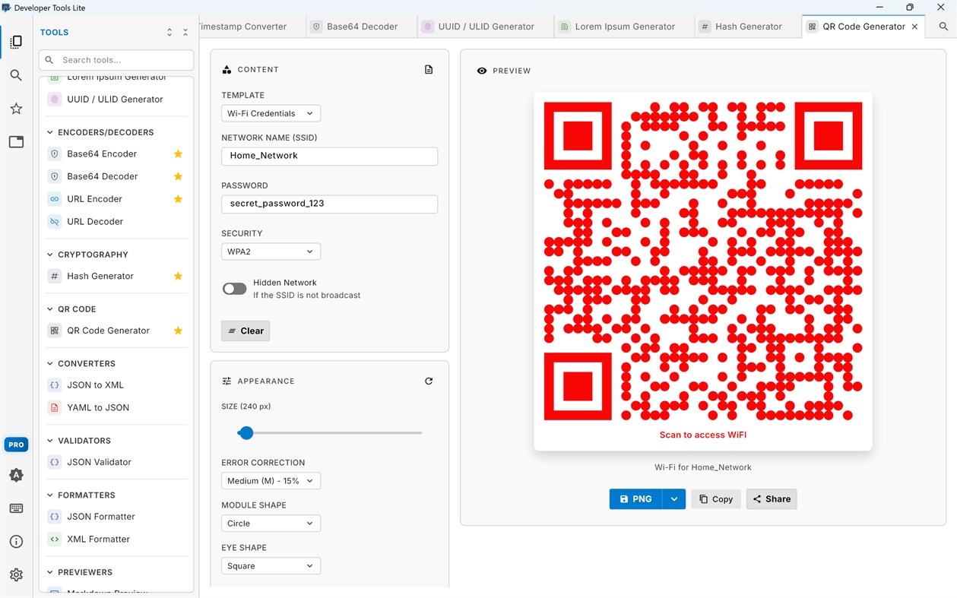This screenshot has width=957, height=598.
Task: Click the PRO badge
Action: coord(16,445)
